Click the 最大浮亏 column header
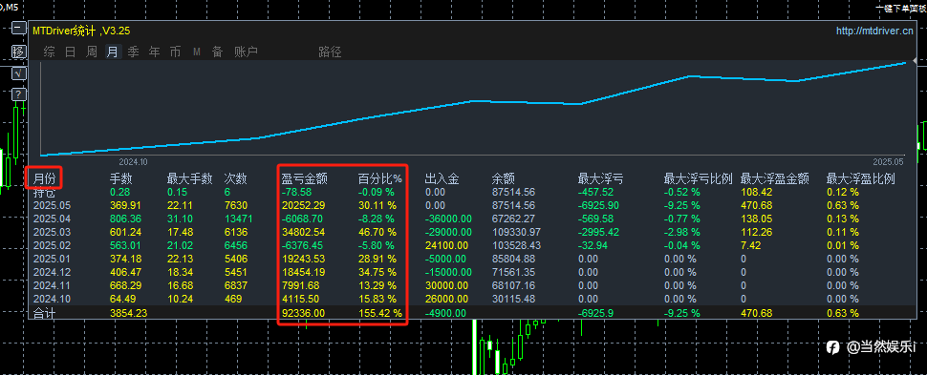 tap(601, 178)
